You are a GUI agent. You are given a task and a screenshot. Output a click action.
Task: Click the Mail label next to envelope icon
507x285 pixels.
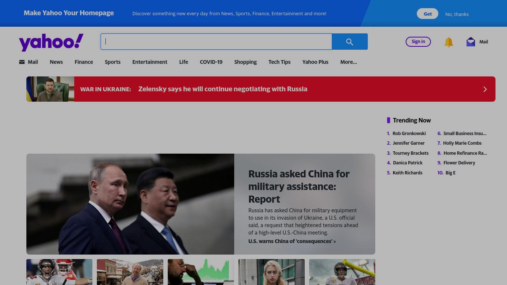(x=484, y=42)
